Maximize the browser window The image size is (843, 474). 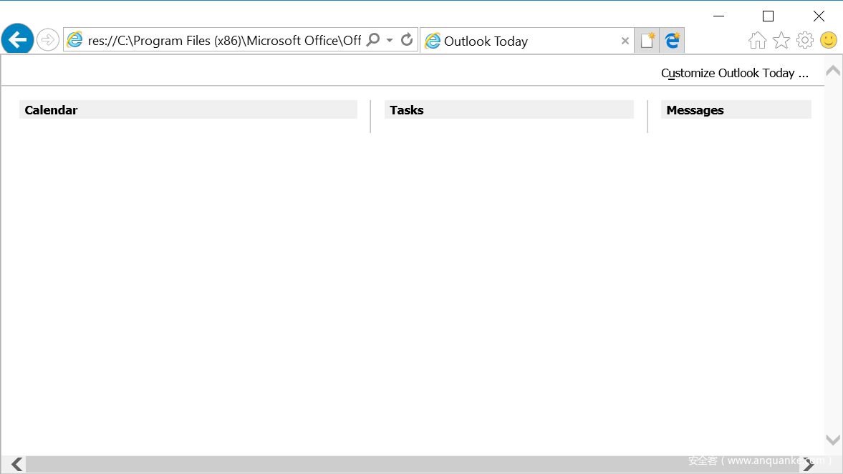pos(769,16)
